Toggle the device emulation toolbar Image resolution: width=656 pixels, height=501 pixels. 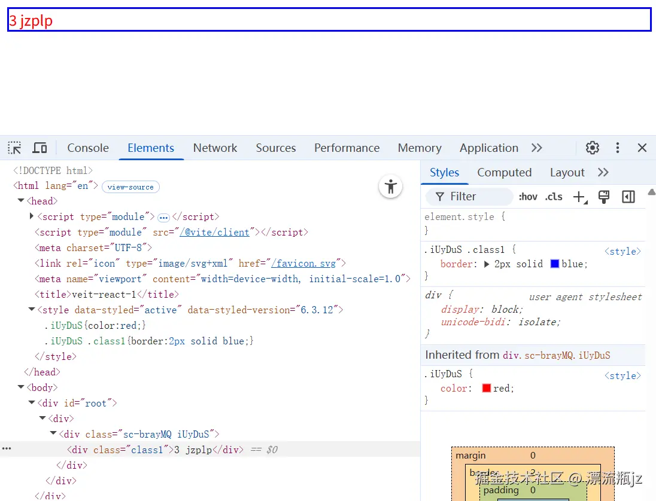[40, 147]
